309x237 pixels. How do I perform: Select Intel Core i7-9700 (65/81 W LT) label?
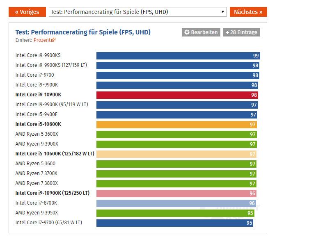[x=49, y=223]
